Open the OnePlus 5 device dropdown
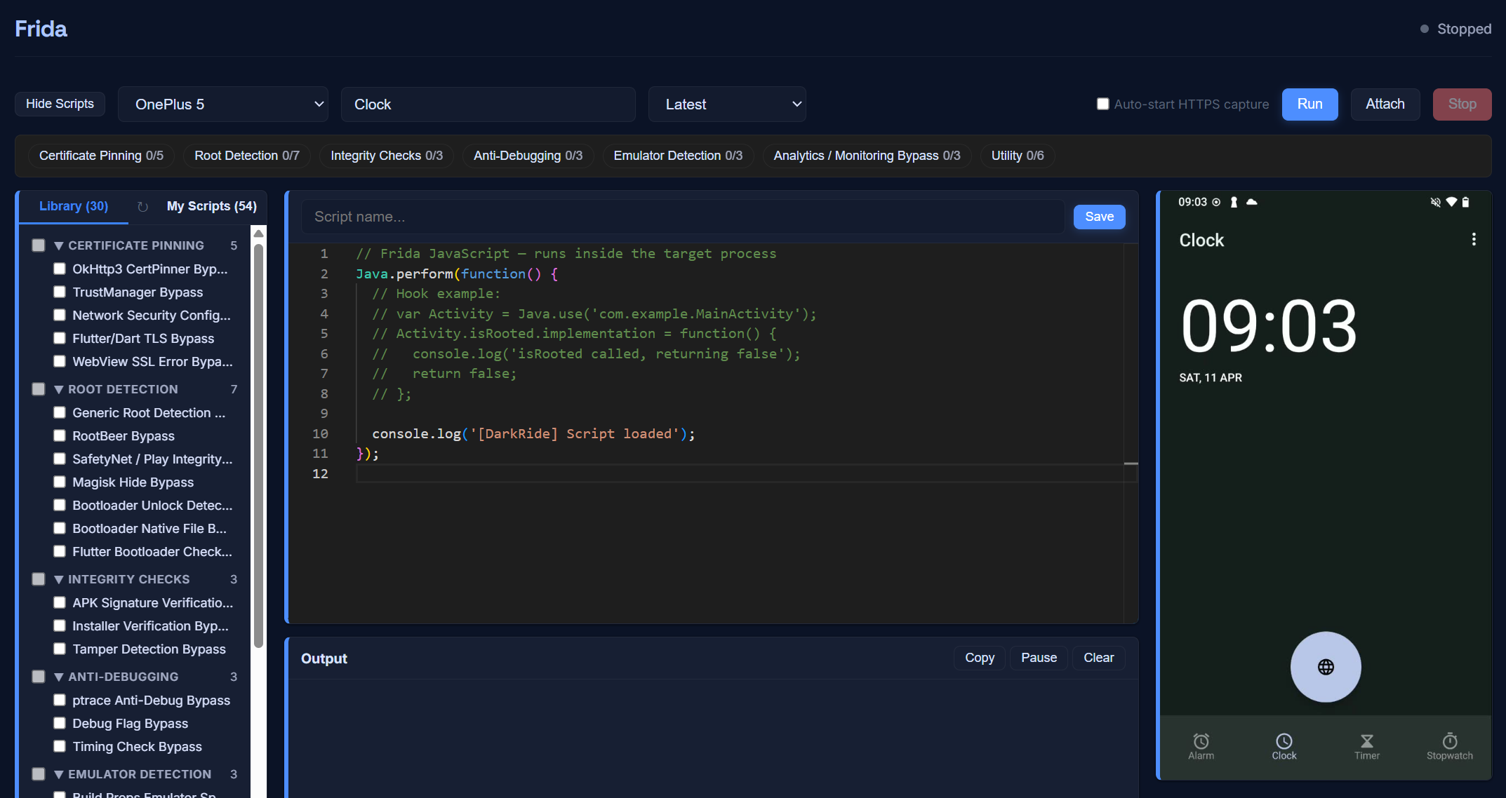Screen dimensions: 1506x798 [223, 104]
